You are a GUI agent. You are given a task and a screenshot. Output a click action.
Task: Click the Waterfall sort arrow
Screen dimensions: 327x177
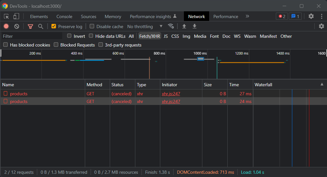(x=322, y=84)
